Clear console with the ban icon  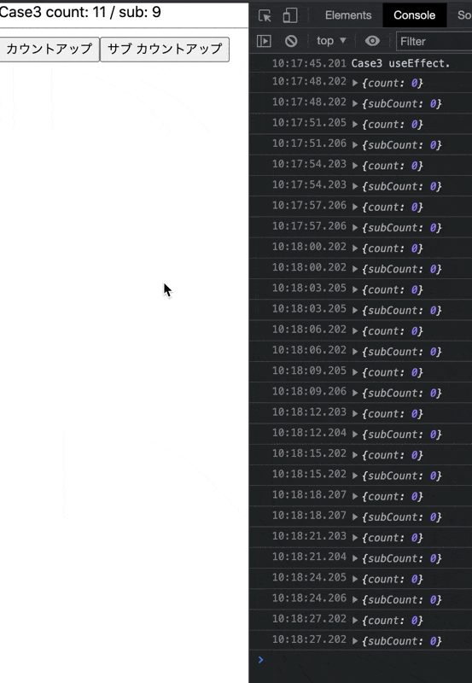pos(291,41)
